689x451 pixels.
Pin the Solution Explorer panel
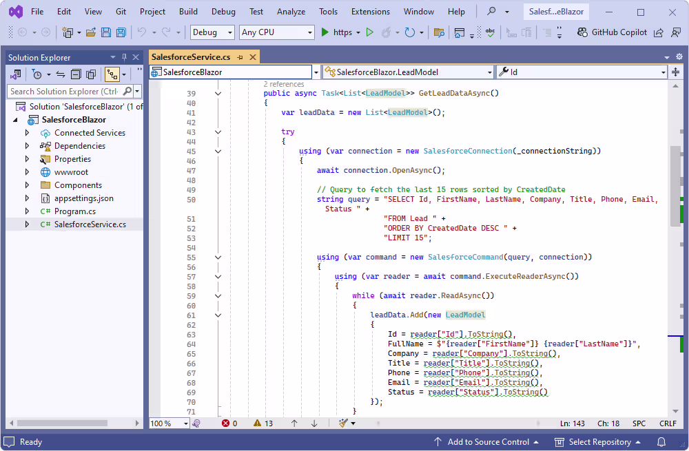click(123, 57)
